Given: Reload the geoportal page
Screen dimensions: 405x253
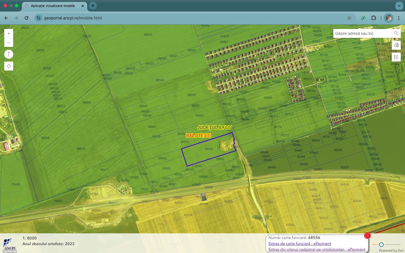Looking at the screenshot, I should pos(26,18).
